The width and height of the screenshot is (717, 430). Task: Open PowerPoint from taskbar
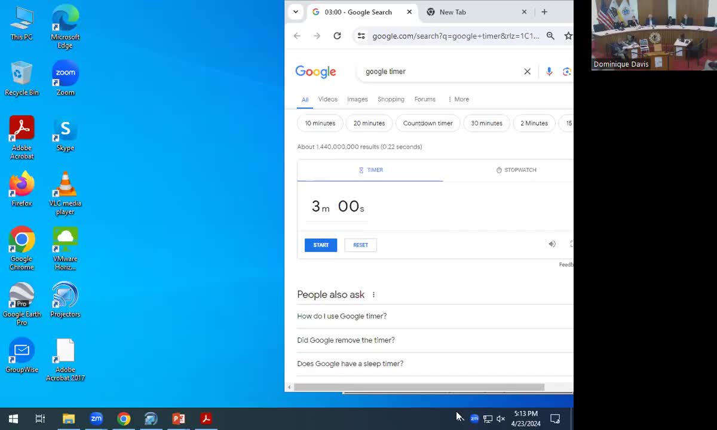pyautogui.click(x=179, y=419)
